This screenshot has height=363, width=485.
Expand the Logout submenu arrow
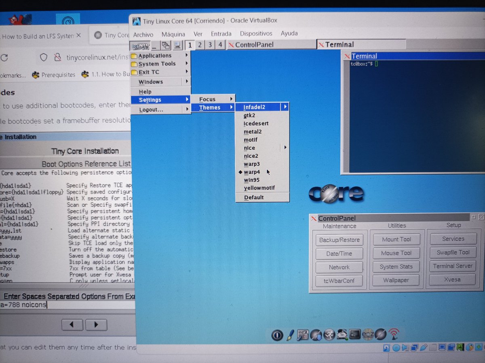pos(187,109)
